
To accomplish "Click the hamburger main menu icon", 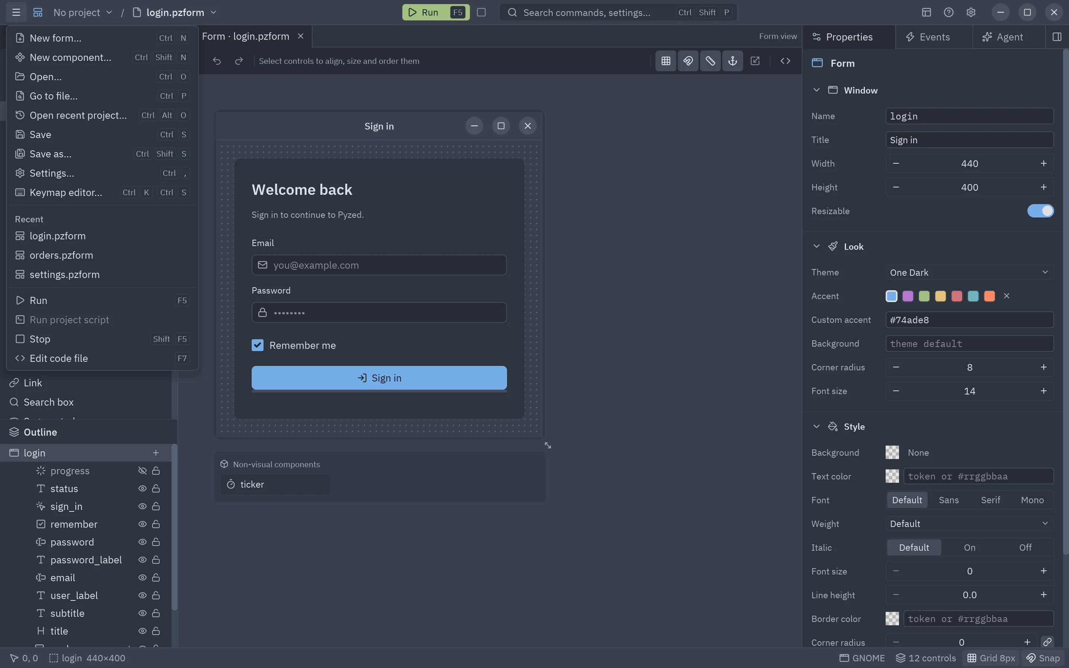I will pos(16,12).
